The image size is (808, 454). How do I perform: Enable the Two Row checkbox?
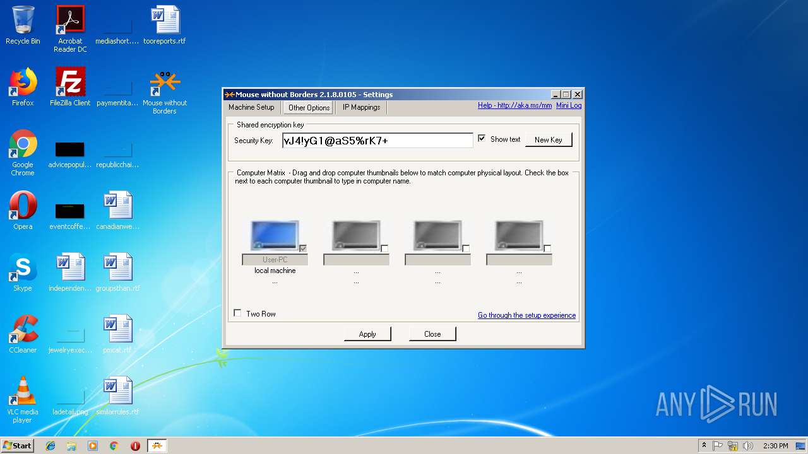tap(237, 313)
